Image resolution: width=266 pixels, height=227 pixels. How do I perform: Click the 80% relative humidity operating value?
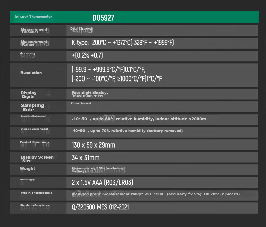(x=139, y=119)
